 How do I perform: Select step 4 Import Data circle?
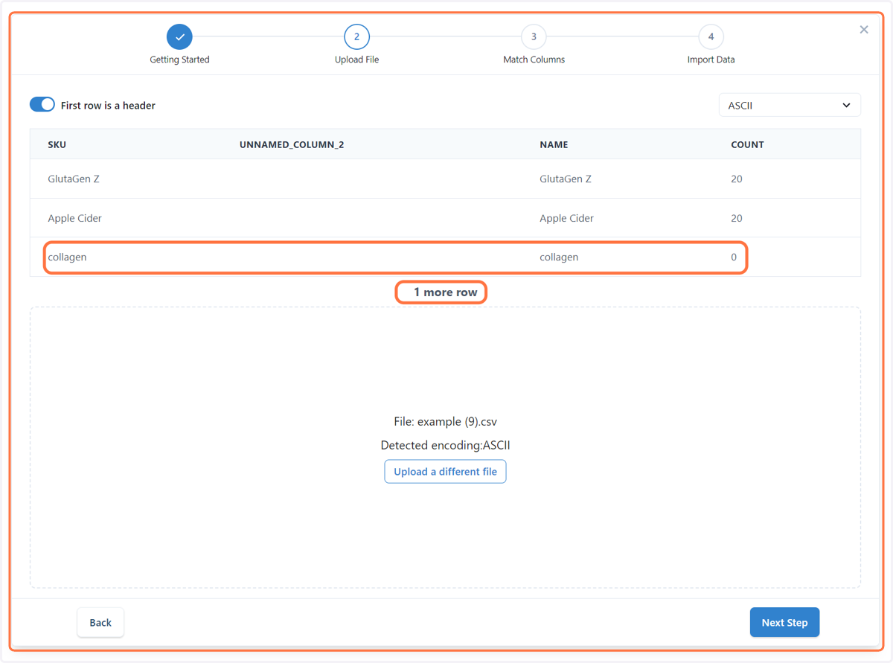coord(711,36)
